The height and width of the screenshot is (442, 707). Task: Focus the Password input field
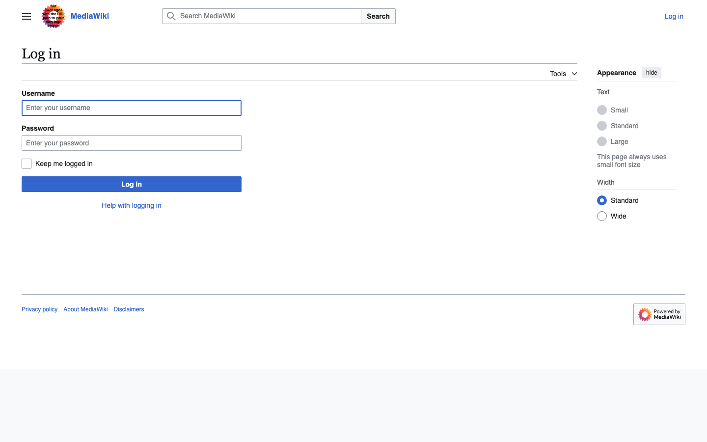(132, 143)
